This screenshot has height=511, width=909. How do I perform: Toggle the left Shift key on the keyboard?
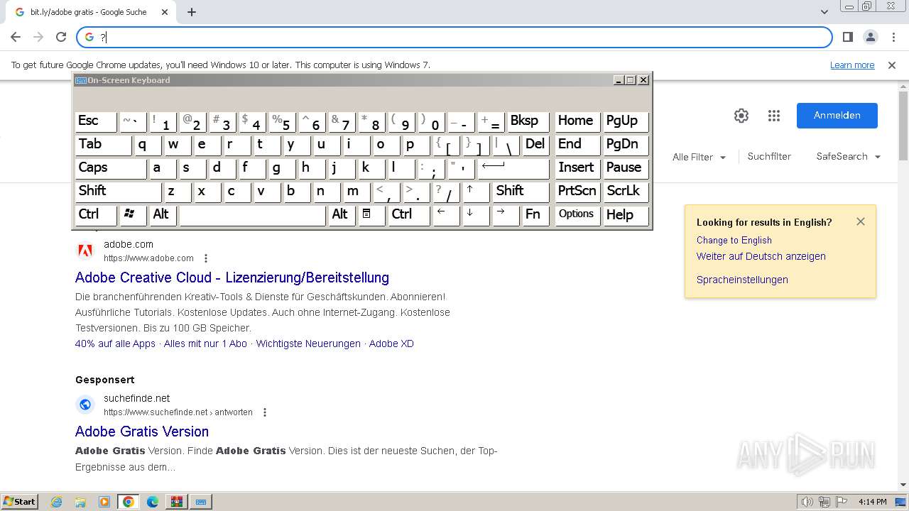coord(119,192)
